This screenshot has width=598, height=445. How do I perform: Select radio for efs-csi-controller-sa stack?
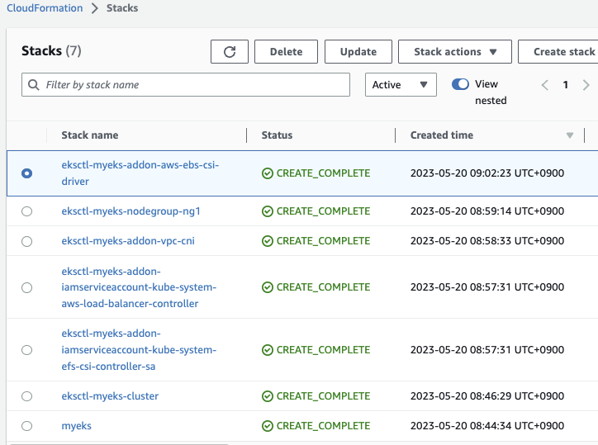(x=26, y=350)
